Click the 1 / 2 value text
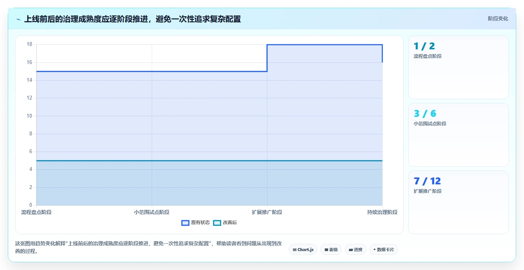The width and height of the screenshot is (524, 270). click(424, 46)
